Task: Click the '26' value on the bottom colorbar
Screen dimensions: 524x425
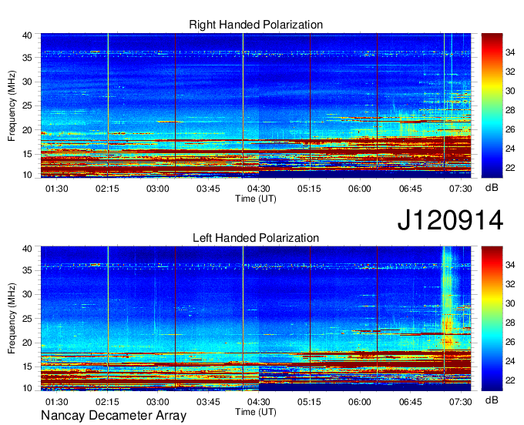Action: [x=510, y=342]
